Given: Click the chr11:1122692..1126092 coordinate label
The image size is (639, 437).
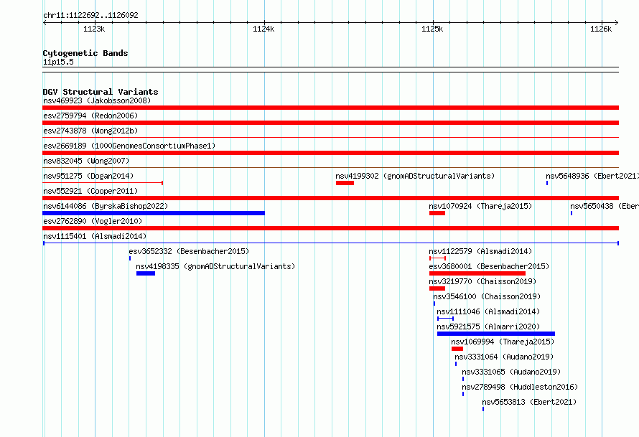Looking at the screenshot, I should pos(90,15).
